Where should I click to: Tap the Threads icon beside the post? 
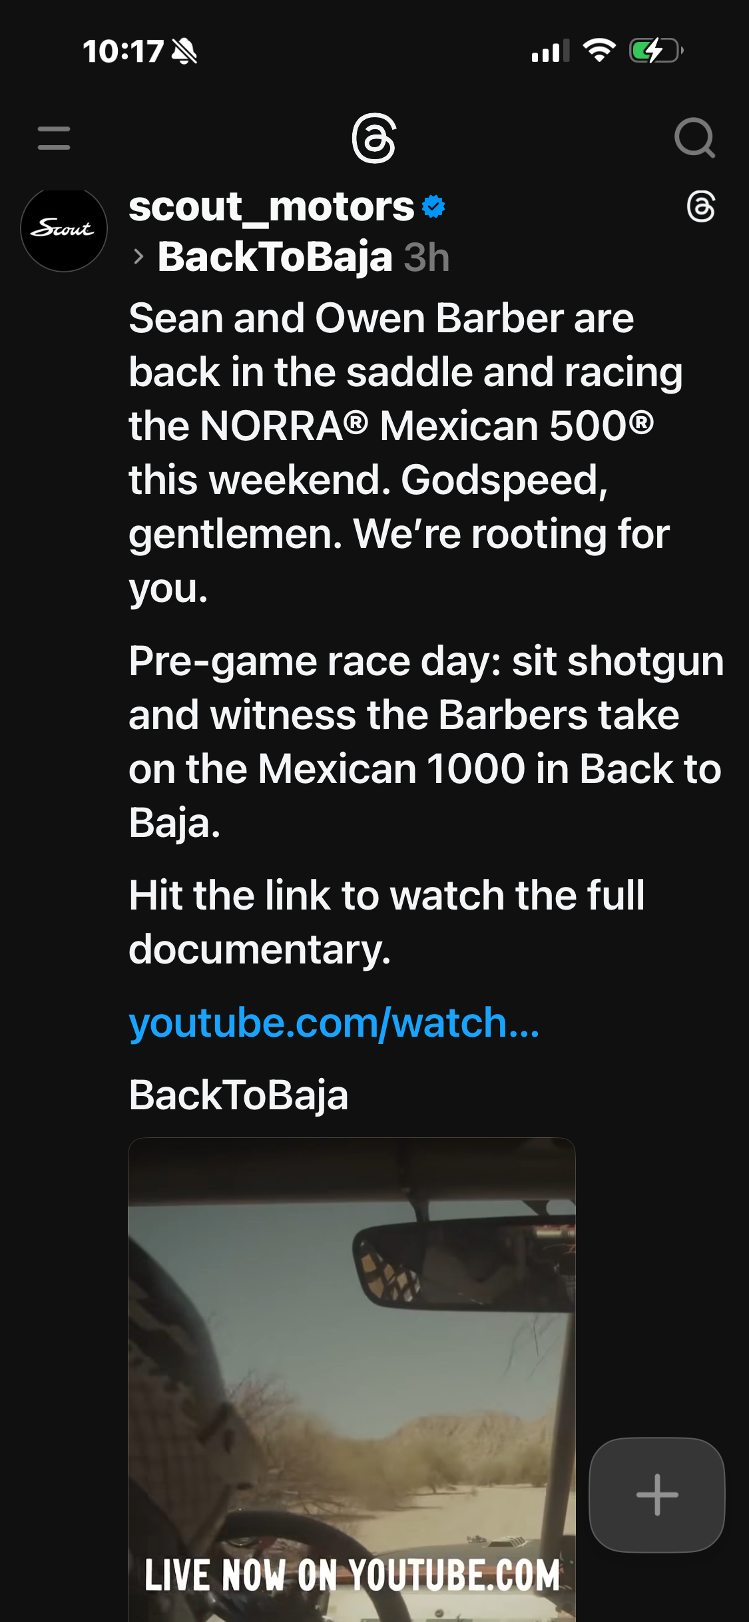[x=701, y=206]
